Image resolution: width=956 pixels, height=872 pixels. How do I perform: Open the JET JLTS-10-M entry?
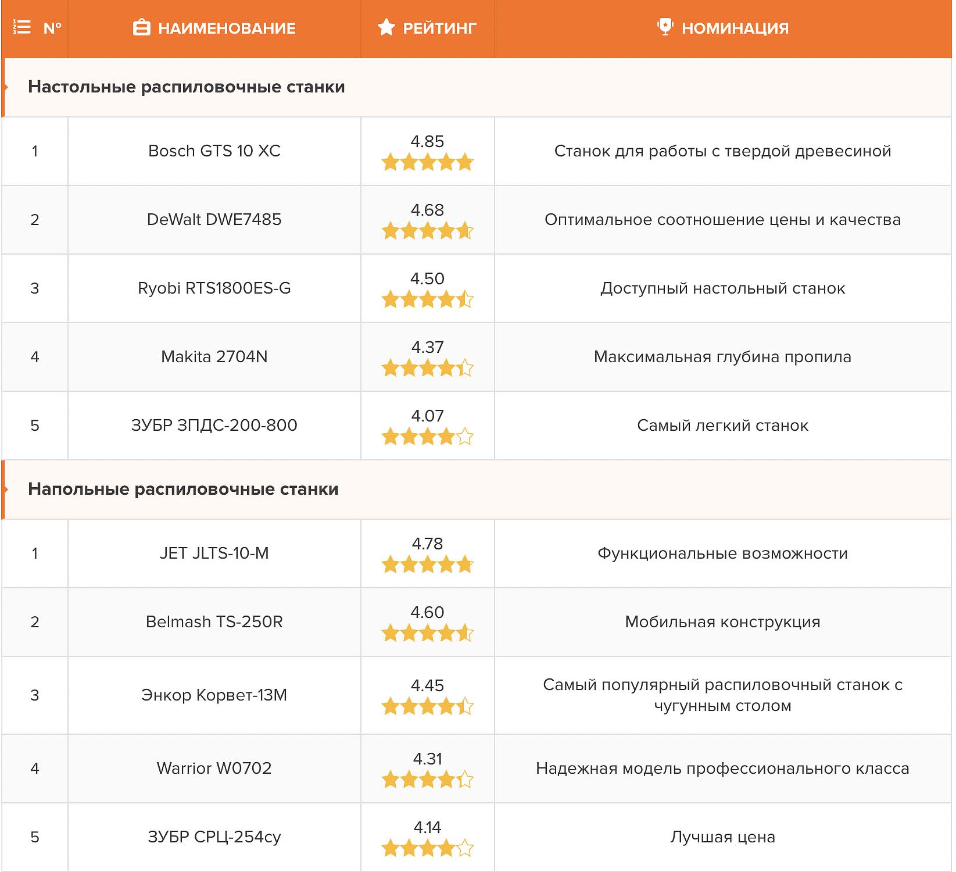coord(214,553)
